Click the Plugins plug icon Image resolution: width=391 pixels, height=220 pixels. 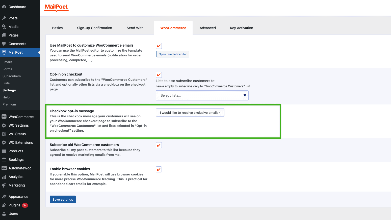4,205
